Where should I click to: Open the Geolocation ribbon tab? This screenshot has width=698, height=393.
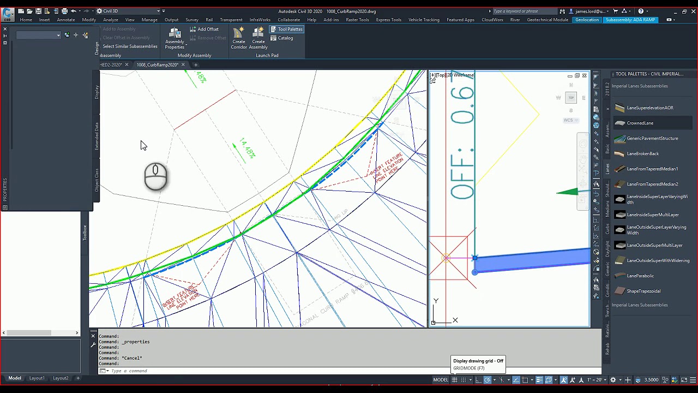tap(587, 20)
